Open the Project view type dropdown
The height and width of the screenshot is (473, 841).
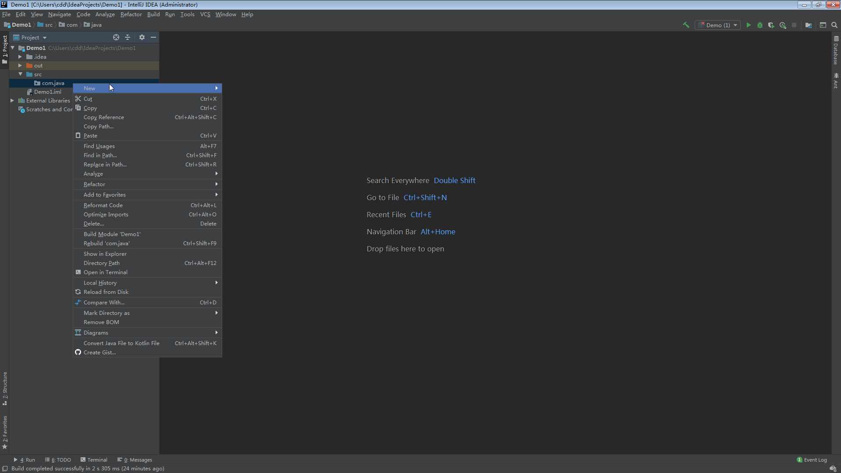click(30, 37)
